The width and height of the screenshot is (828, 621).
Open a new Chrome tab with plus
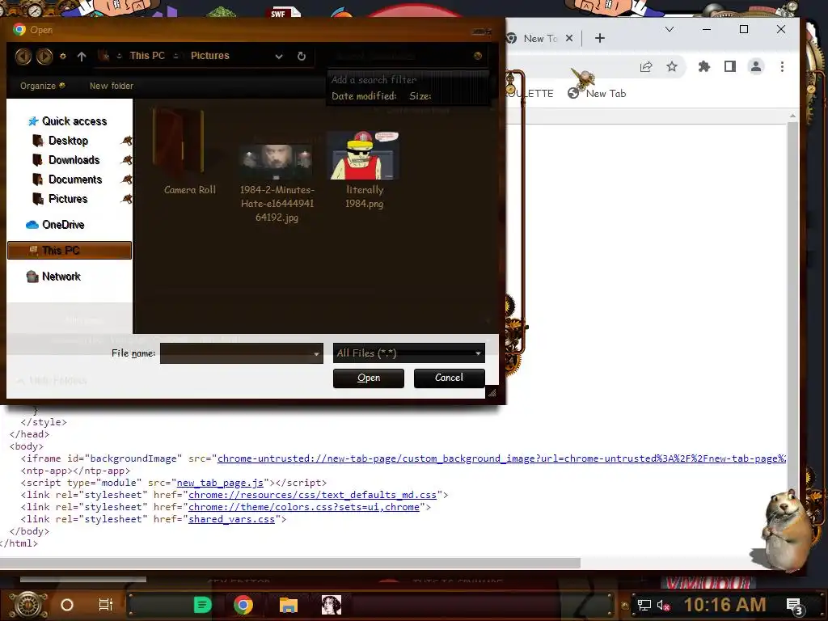[600, 38]
